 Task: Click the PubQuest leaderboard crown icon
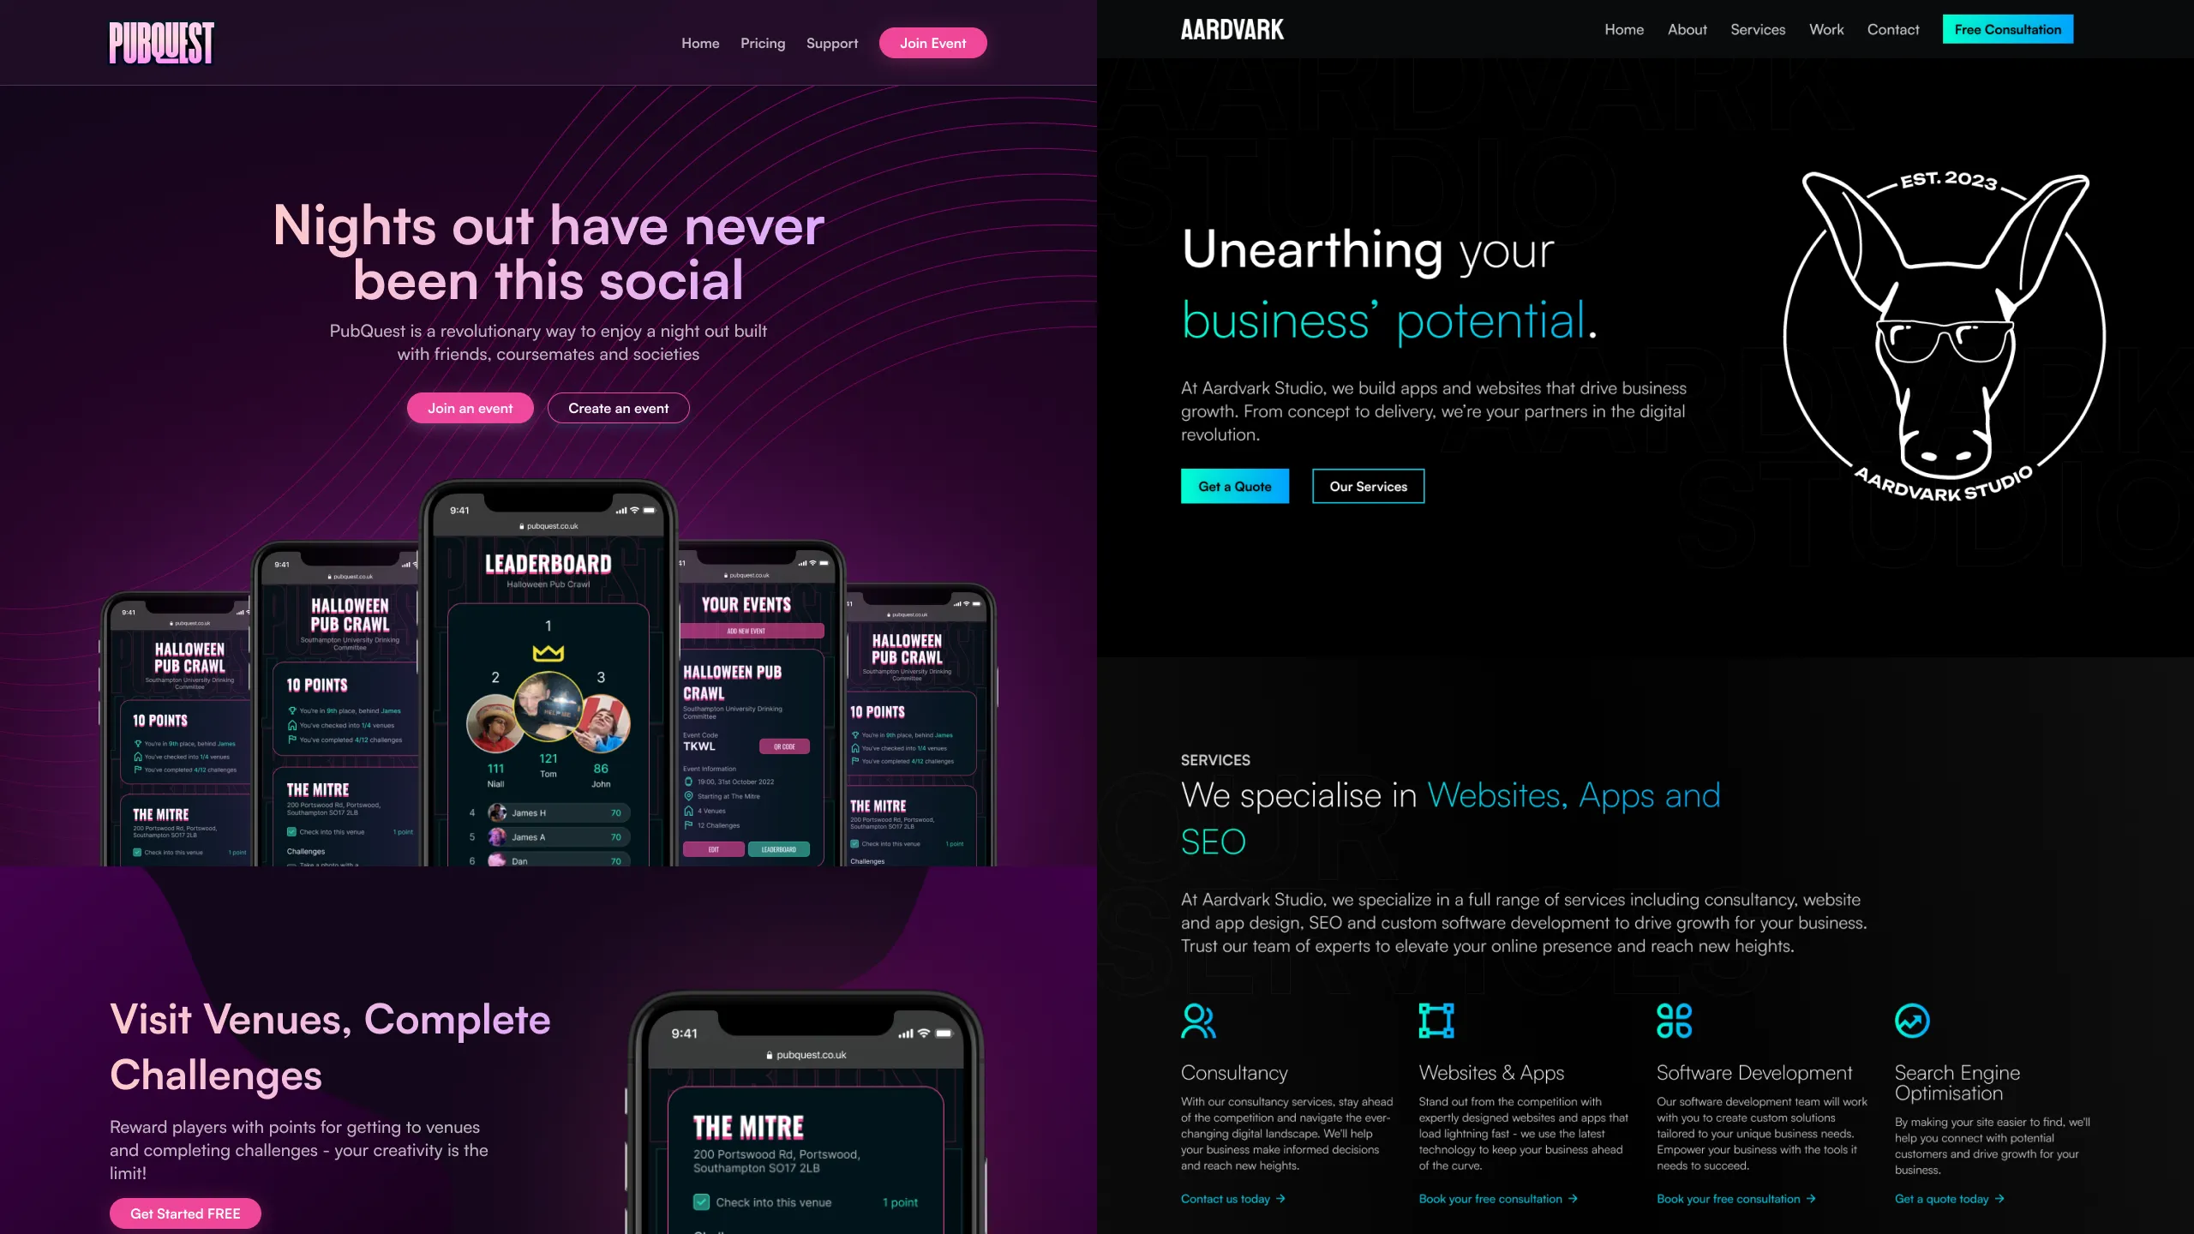547,652
